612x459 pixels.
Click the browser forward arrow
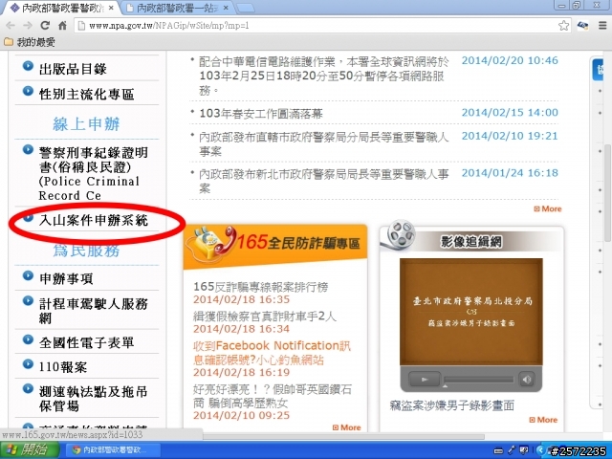click(28, 26)
